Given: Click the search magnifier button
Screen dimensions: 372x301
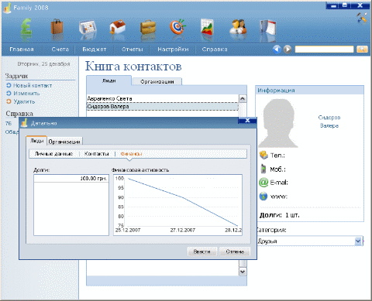Looking at the screenshot, I should 362,49.
